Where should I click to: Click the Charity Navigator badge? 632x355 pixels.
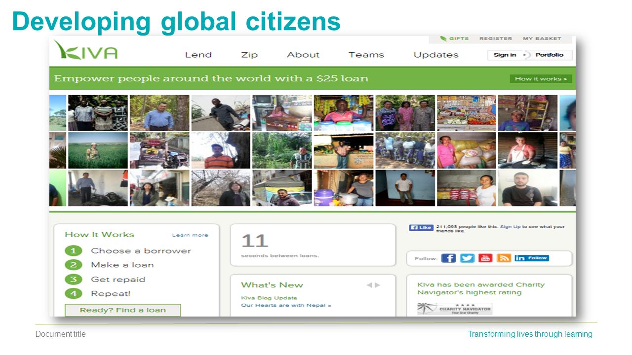pyautogui.click(x=455, y=309)
